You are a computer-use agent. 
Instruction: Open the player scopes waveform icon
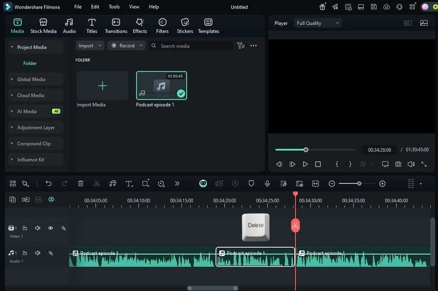coord(424,23)
